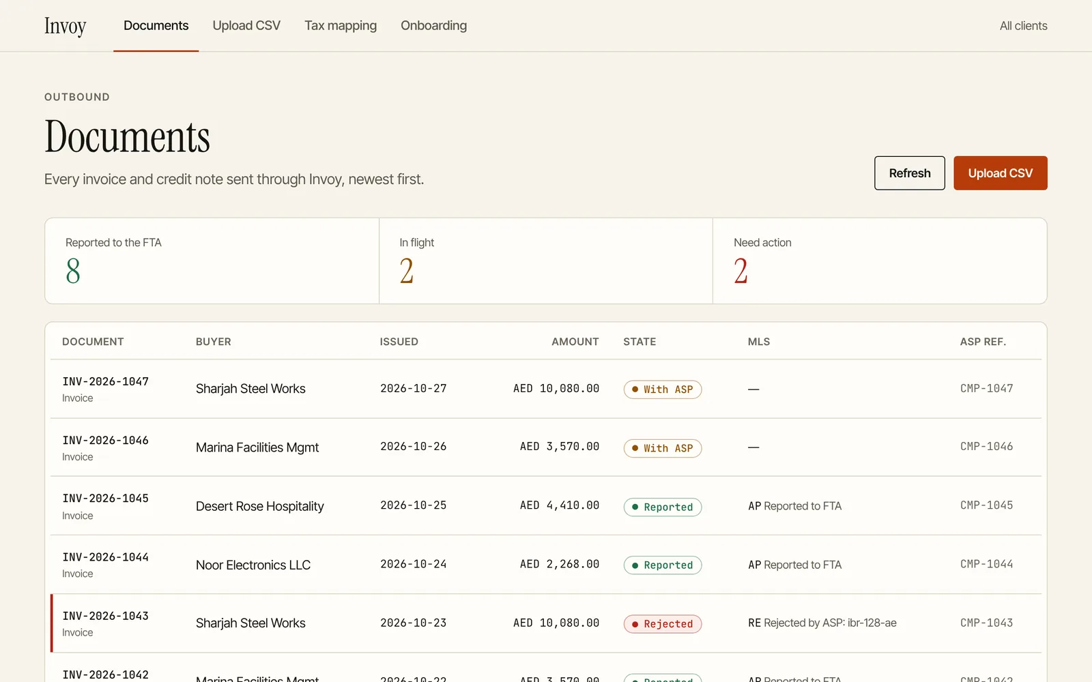Click buyer Noor Electronics LLC
The width and height of the screenshot is (1092, 682).
(253, 565)
